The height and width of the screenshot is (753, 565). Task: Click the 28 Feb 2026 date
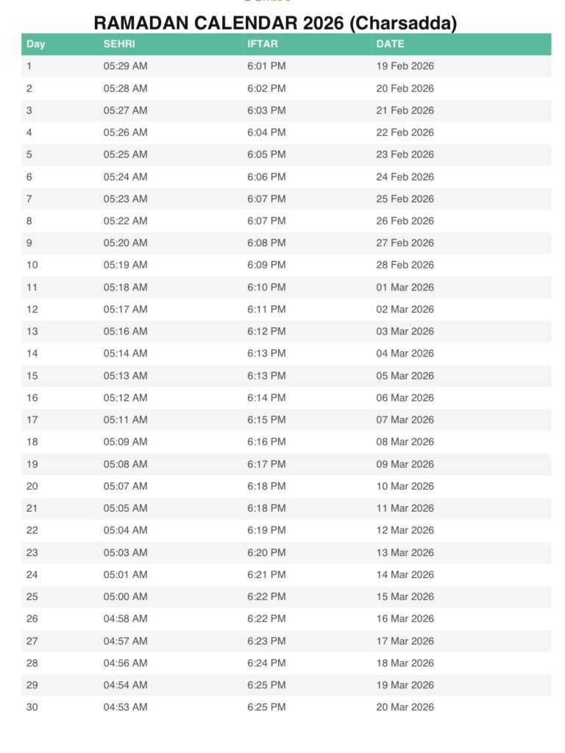tap(405, 265)
